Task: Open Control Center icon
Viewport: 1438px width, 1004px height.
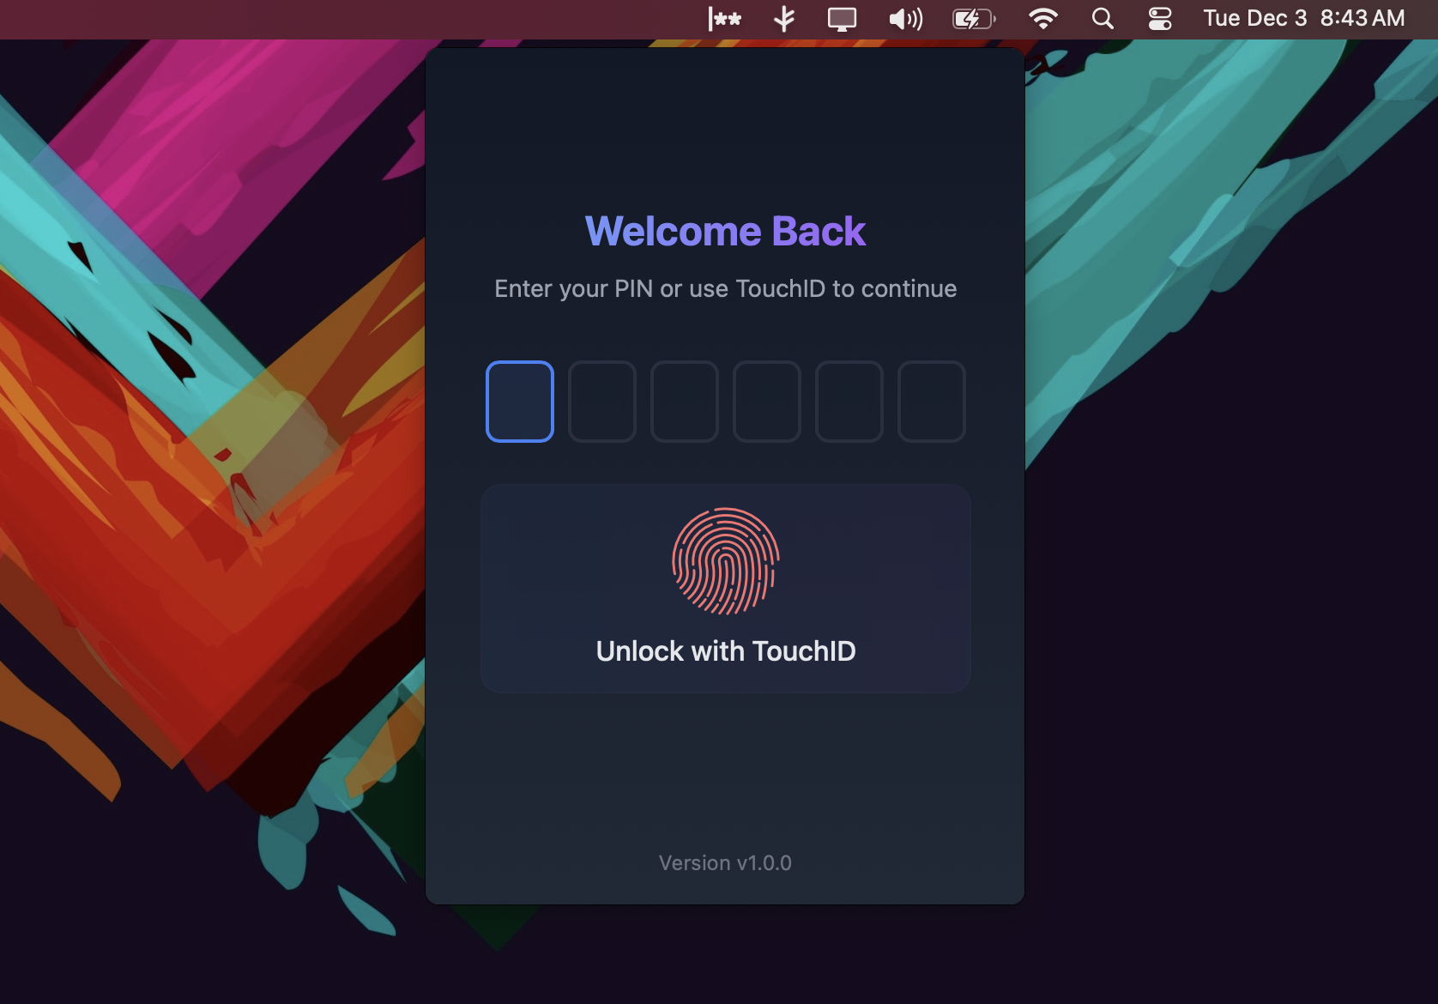Action: (1160, 19)
